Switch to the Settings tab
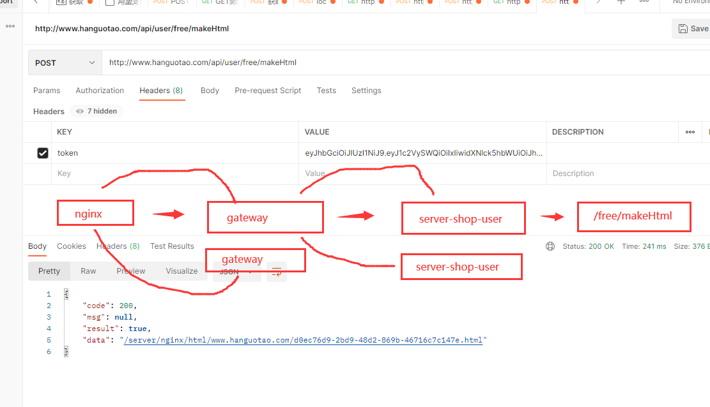Screen dimensions: 710x407 (x=366, y=91)
